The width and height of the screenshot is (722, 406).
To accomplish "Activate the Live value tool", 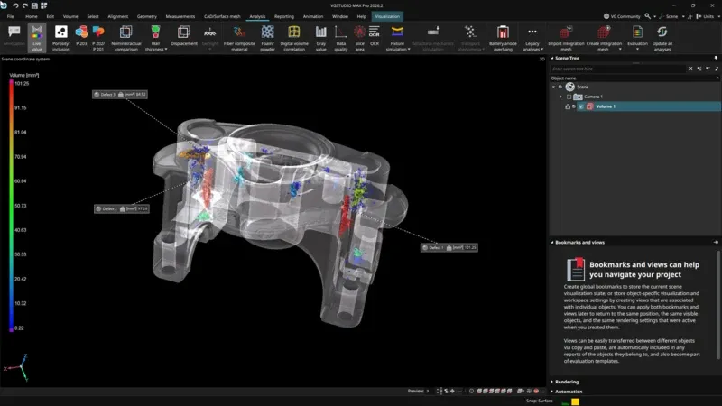I will click(x=36, y=37).
